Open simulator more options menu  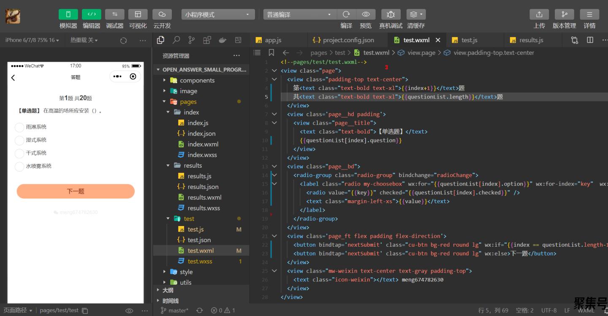coord(143,41)
